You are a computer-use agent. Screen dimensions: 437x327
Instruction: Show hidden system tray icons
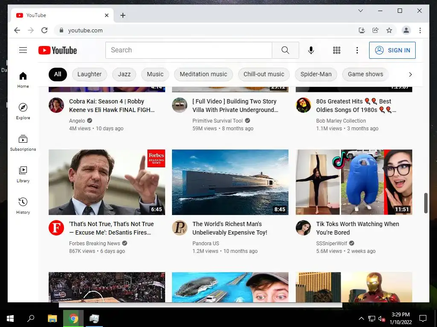click(x=361, y=318)
